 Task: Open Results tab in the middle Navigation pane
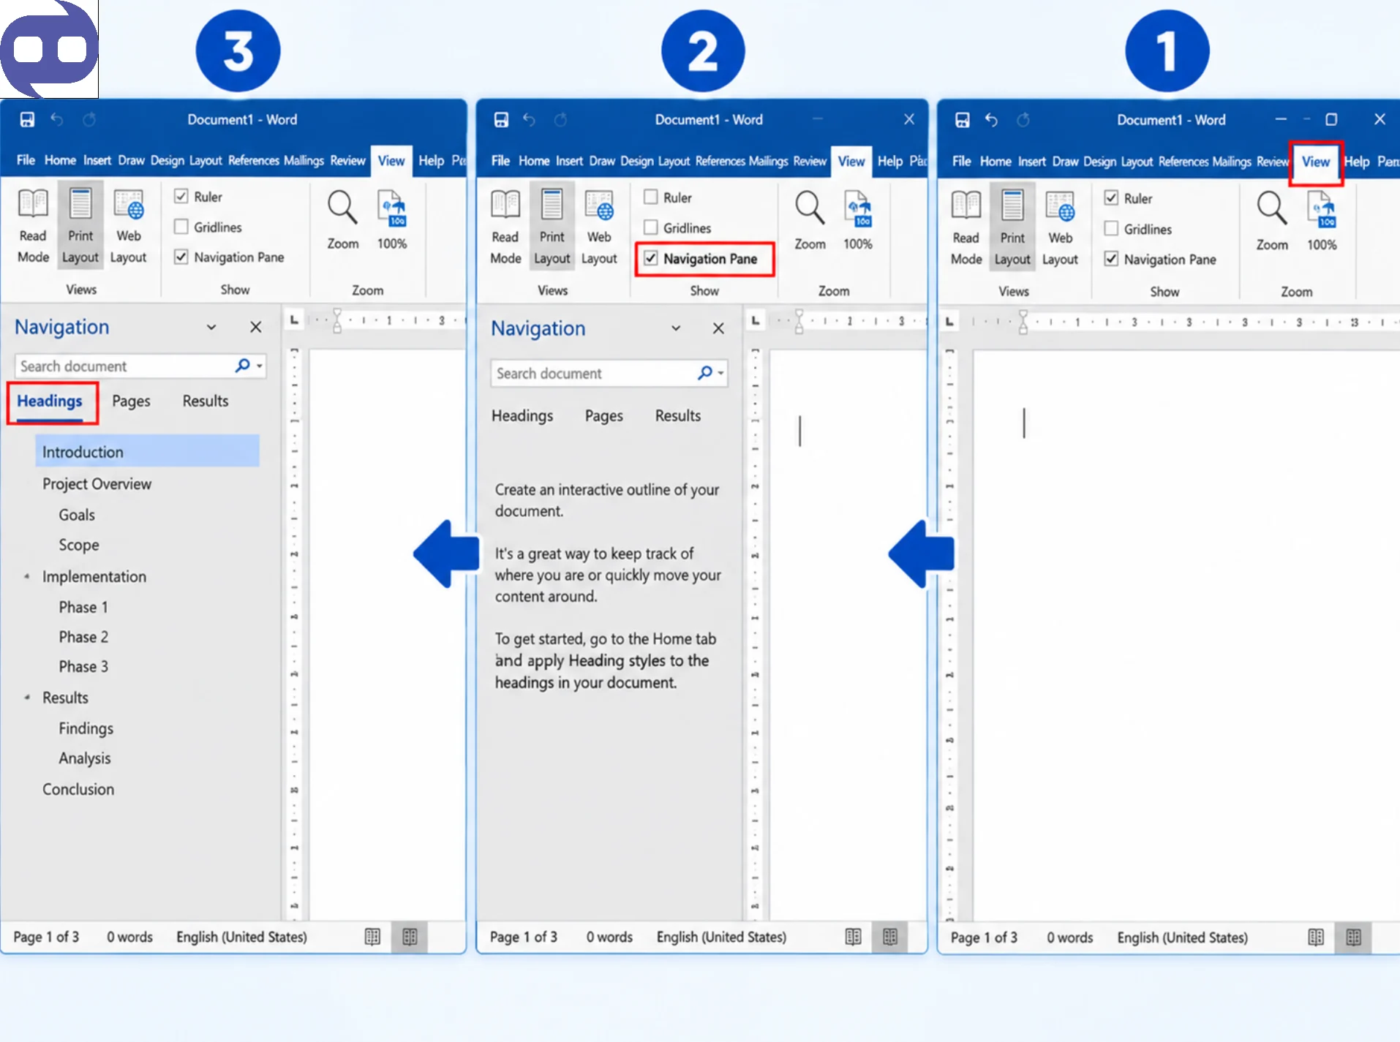coord(678,415)
